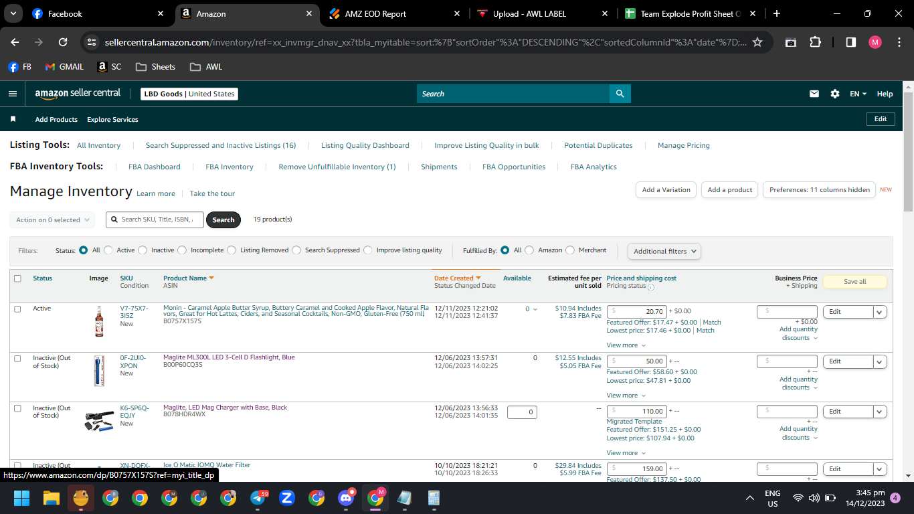Open the Seller Central messages mail icon
Image resolution: width=914 pixels, height=514 pixels.
(814, 94)
